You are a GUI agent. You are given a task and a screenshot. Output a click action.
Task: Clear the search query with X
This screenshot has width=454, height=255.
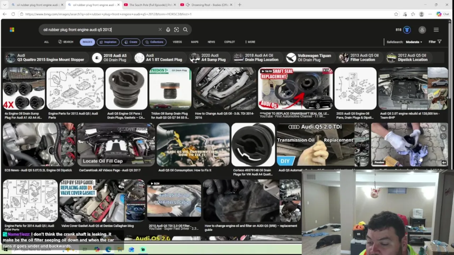click(160, 30)
